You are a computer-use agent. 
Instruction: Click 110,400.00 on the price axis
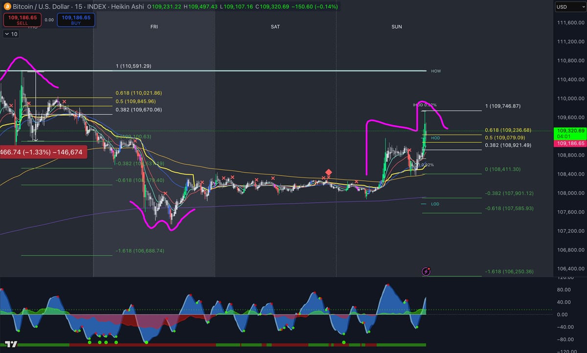click(x=571, y=80)
